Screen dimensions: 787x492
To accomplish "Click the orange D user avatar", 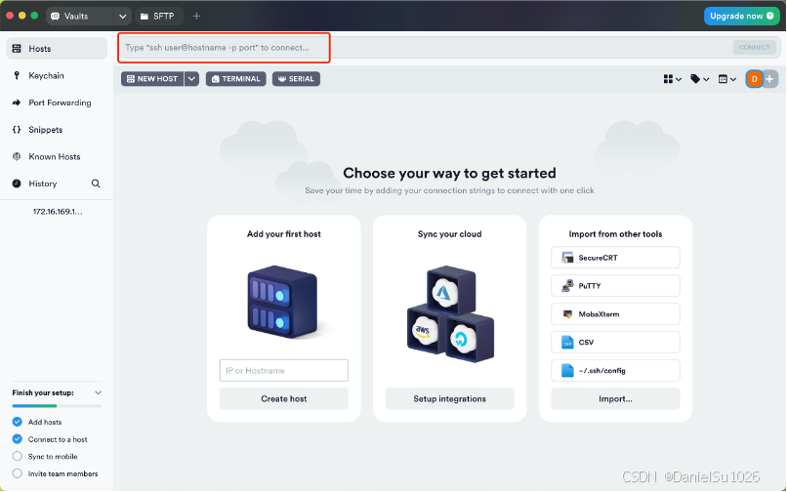I will click(755, 79).
